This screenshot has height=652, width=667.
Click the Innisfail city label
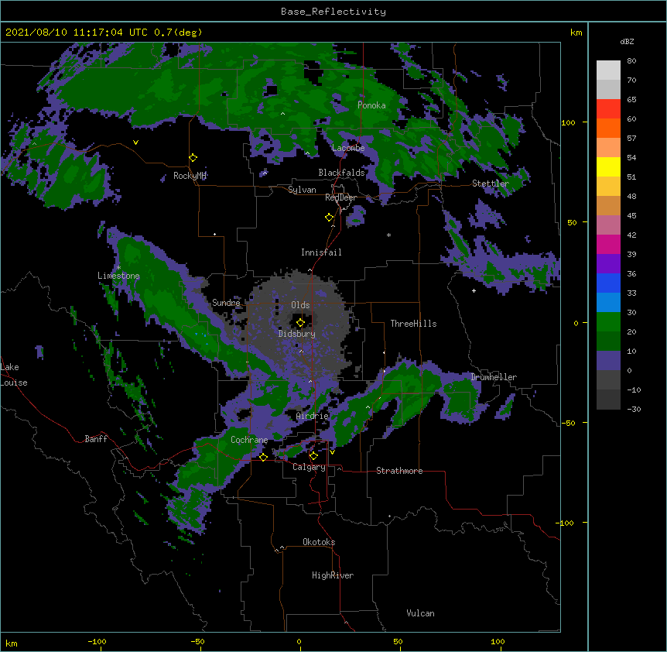click(321, 252)
